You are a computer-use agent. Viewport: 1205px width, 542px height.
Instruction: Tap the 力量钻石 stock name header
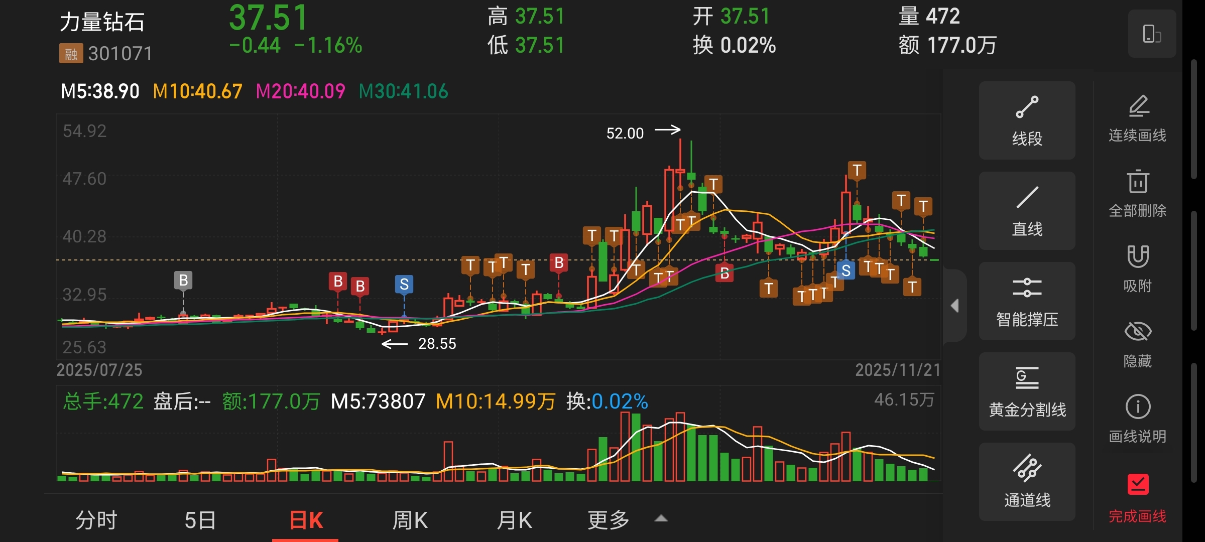[x=102, y=23]
